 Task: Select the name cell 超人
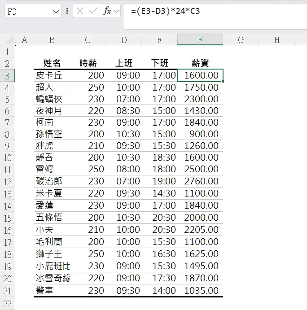point(52,87)
